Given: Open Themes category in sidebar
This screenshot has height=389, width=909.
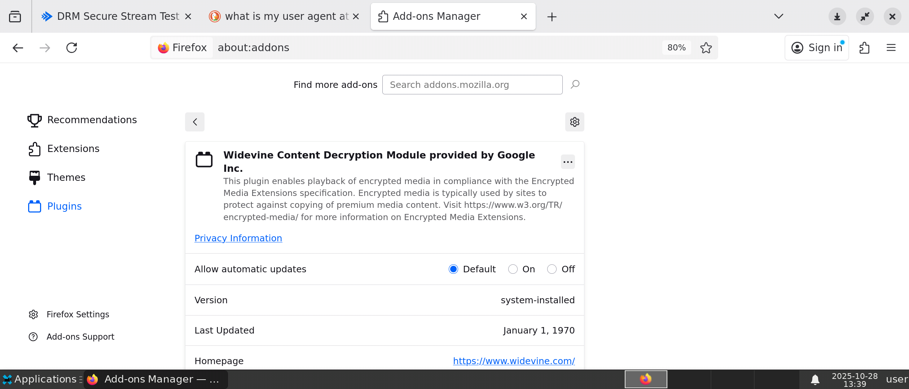Looking at the screenshot, I should 66,178.
